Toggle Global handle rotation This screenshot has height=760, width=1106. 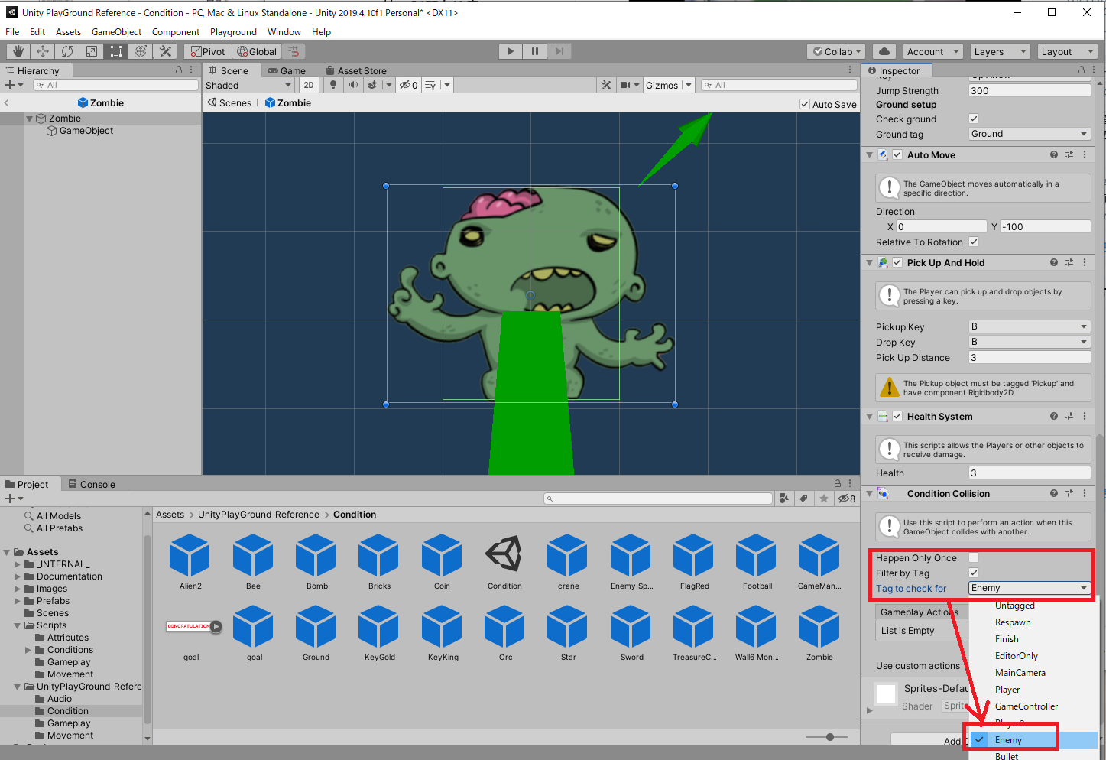pos(257,51)
